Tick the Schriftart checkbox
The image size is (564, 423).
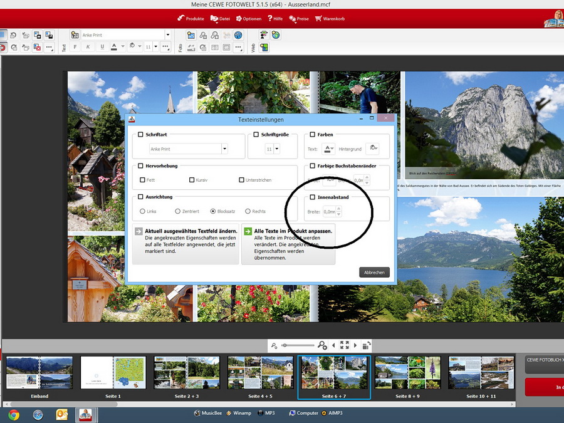pos(140,135)
